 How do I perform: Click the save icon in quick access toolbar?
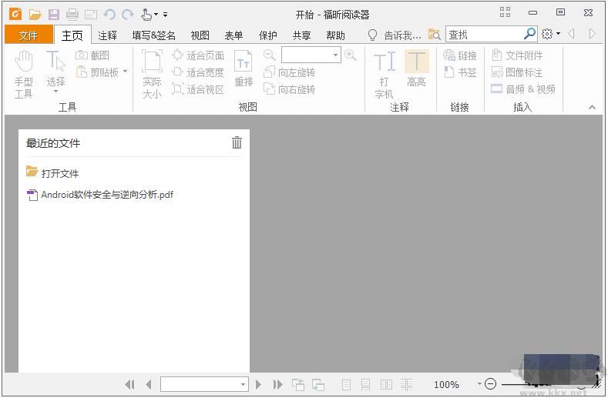click(53, 15)
